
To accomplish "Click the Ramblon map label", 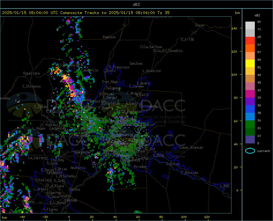I will (x=109, y=37).
